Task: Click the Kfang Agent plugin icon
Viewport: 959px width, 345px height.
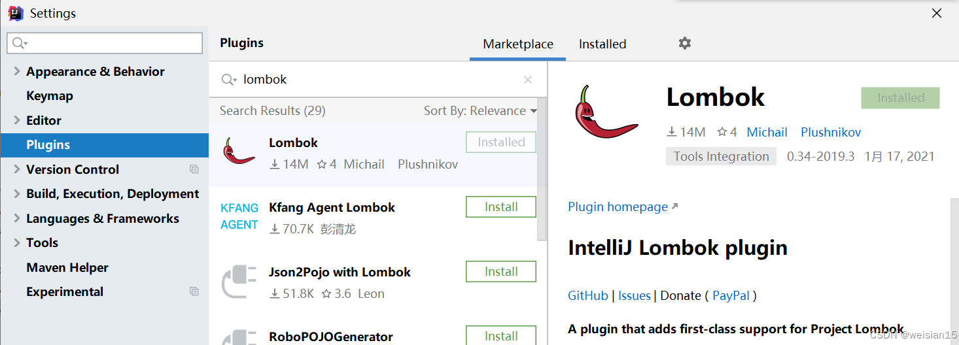Action: point(239,216)
